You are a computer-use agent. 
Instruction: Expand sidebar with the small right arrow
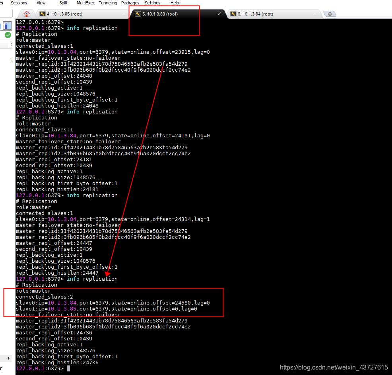click(9, 358)
